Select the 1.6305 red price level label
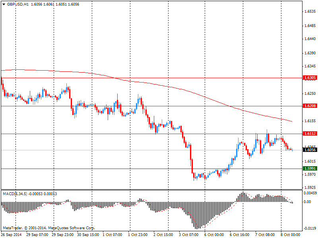 click(x=310, y=78)
